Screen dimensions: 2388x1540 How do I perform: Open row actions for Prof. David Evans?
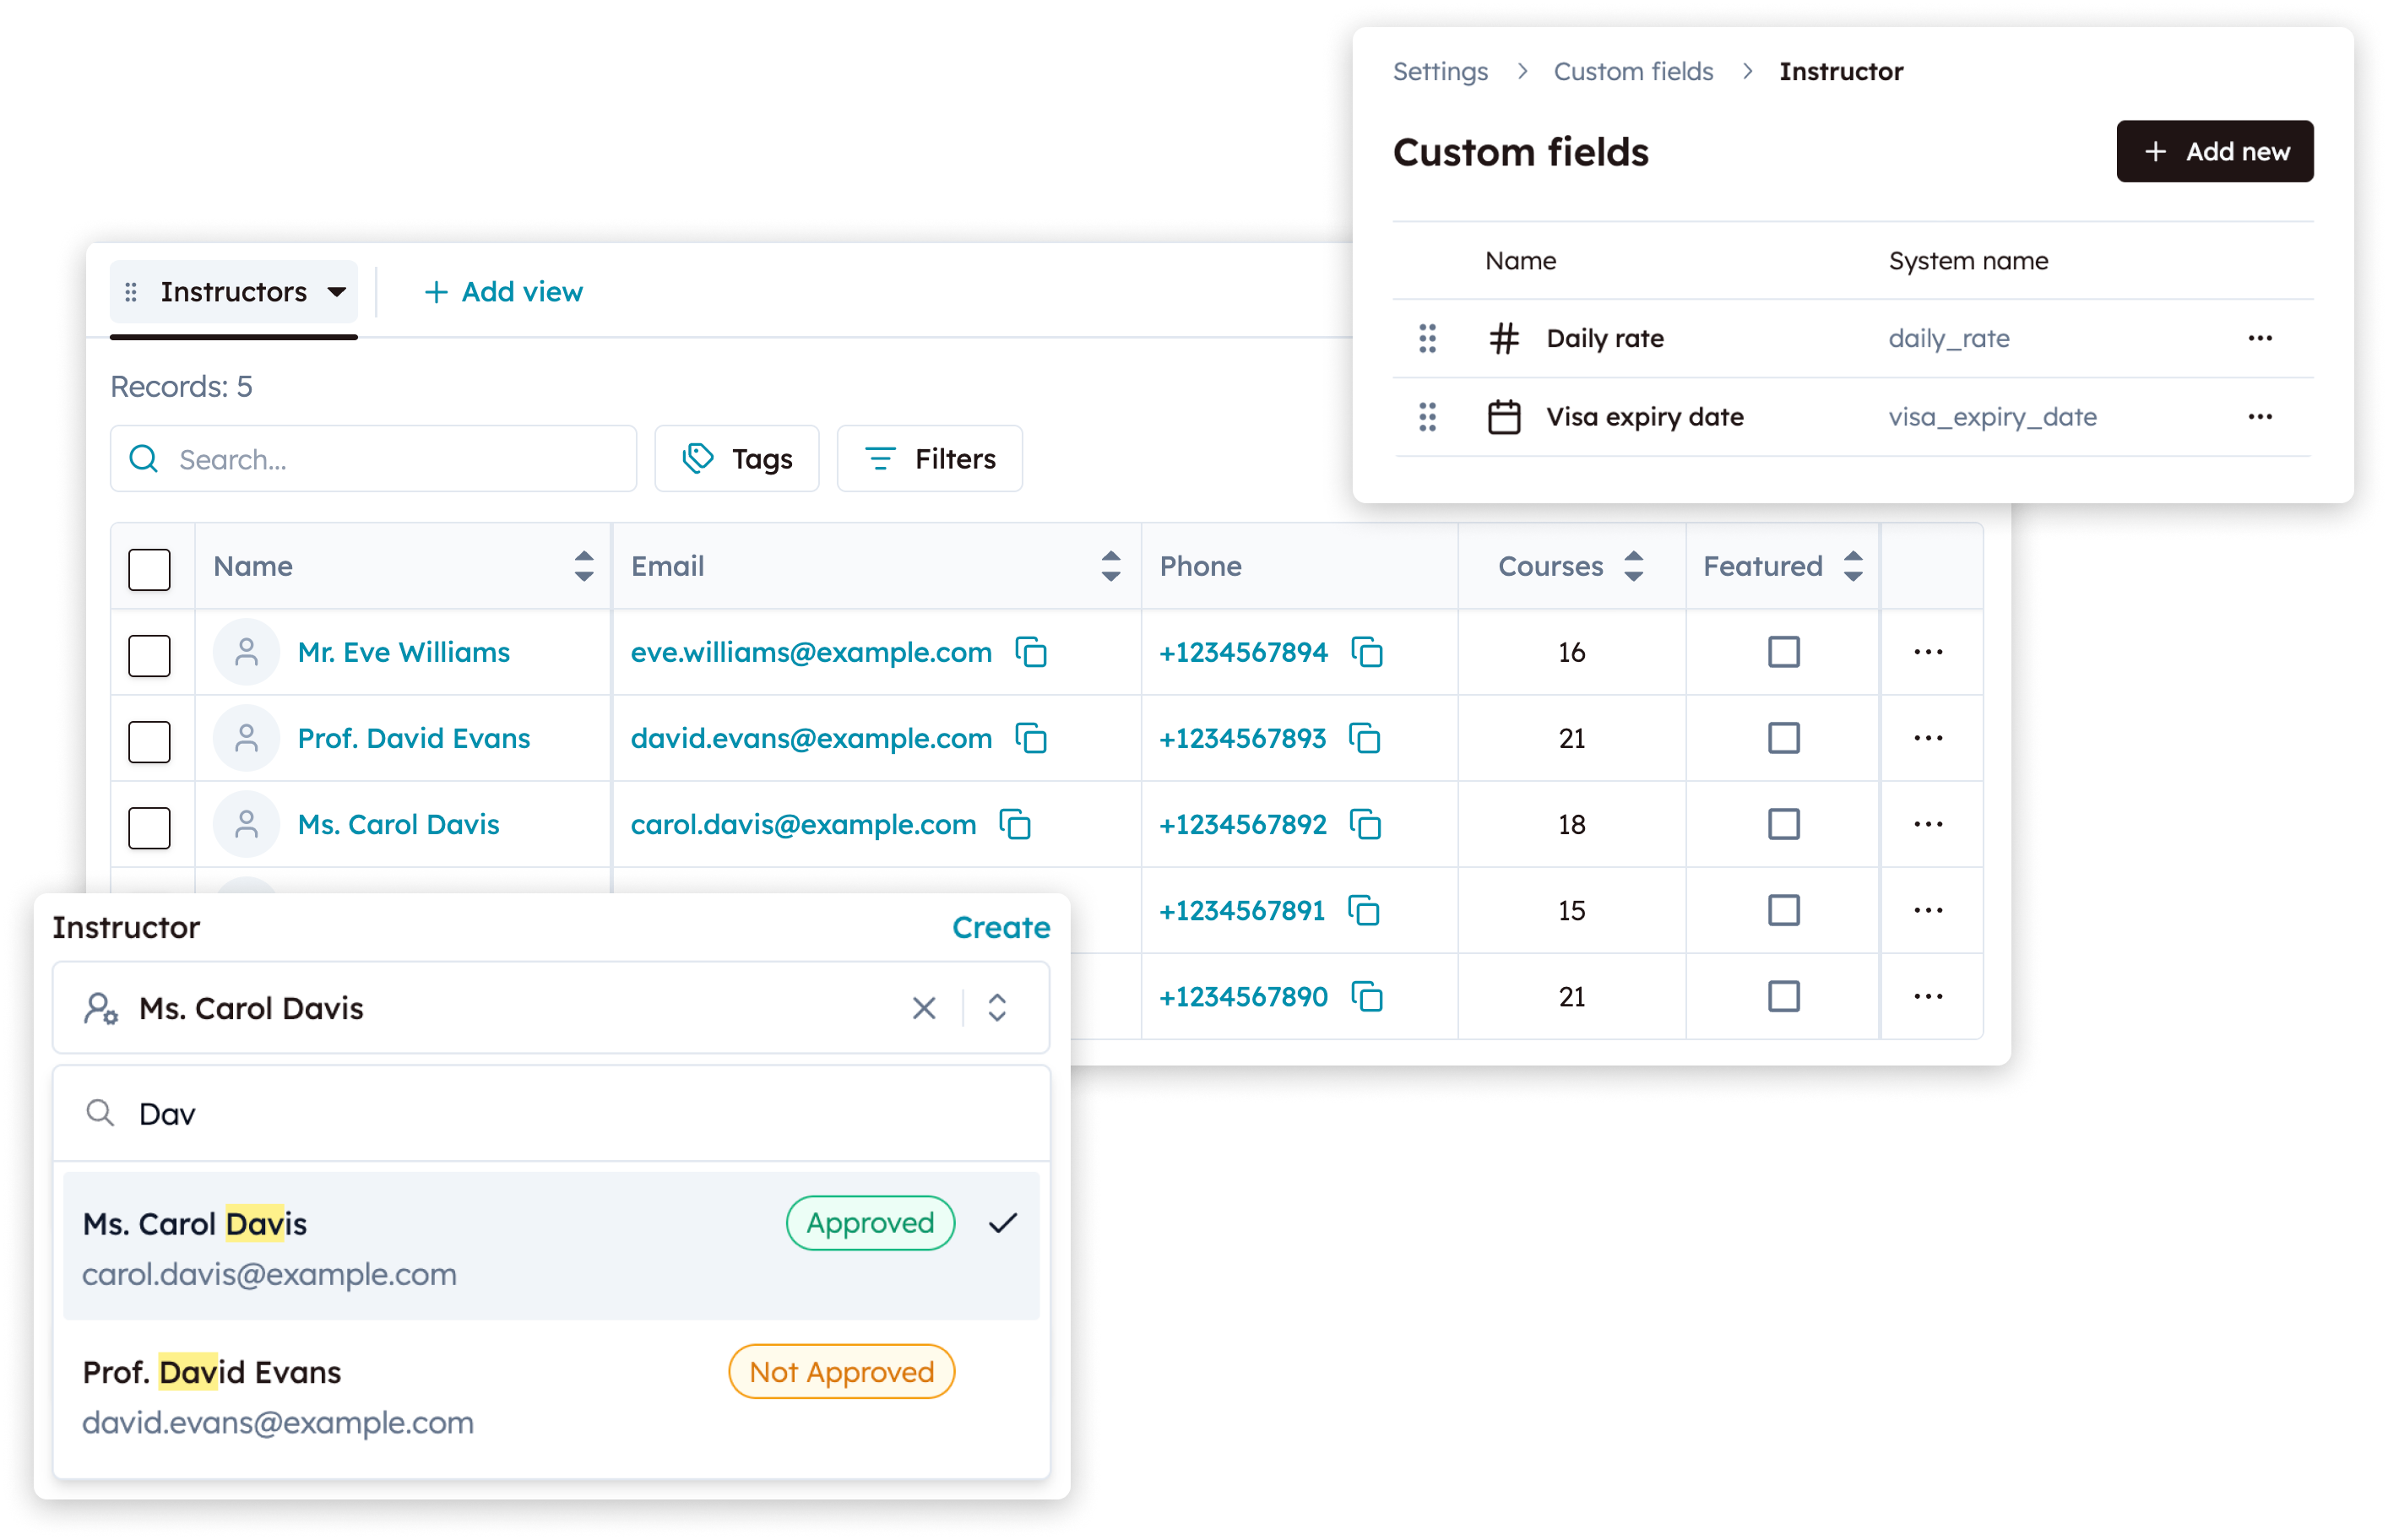point(1928,738)
